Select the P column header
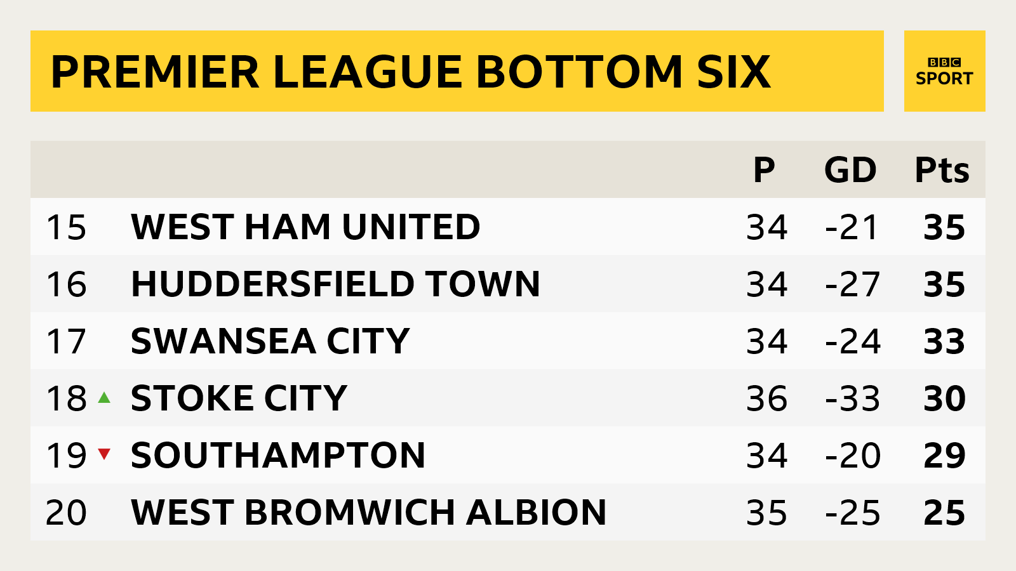This screenshot has height=571, width=1016. pyautogui.click(x=764, y=170)
